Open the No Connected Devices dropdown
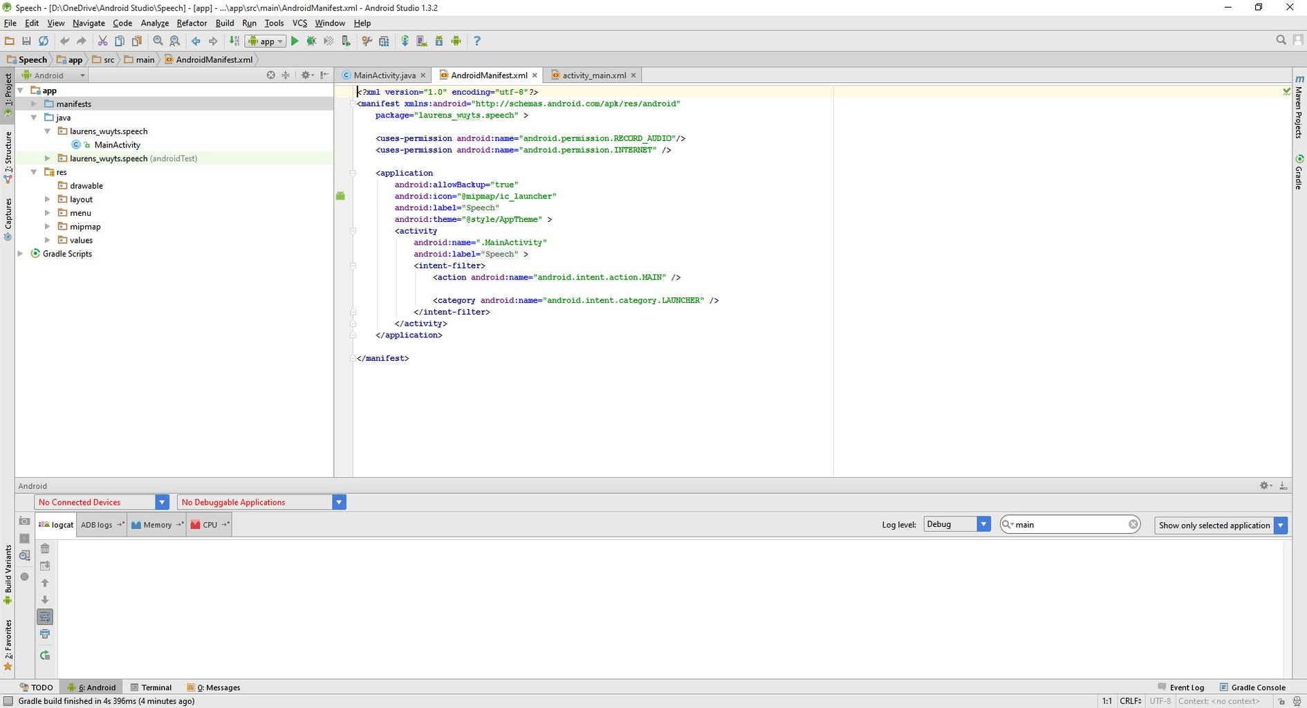Image resolution: width=1307 pixels, height=708 pixels. (x=101, y=503)
